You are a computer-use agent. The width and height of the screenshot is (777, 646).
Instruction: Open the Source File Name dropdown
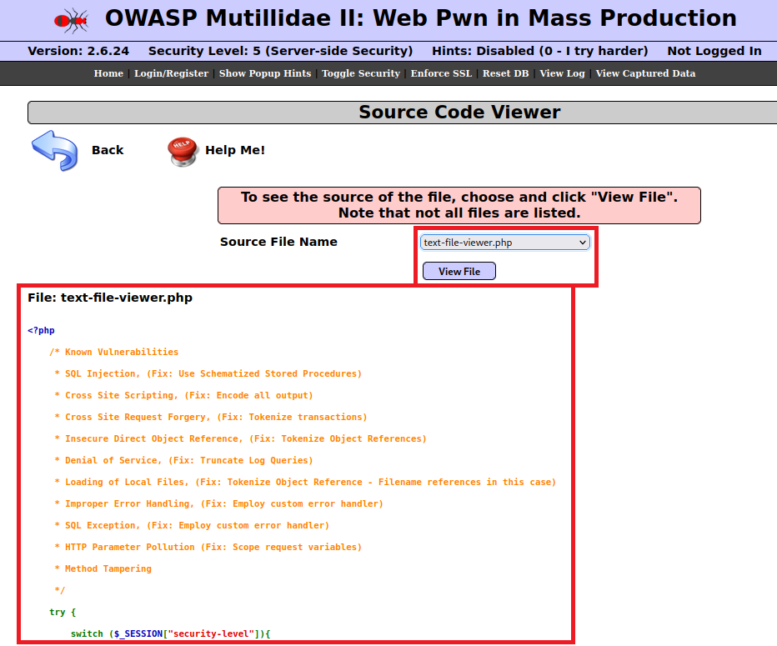click(504, 243)
